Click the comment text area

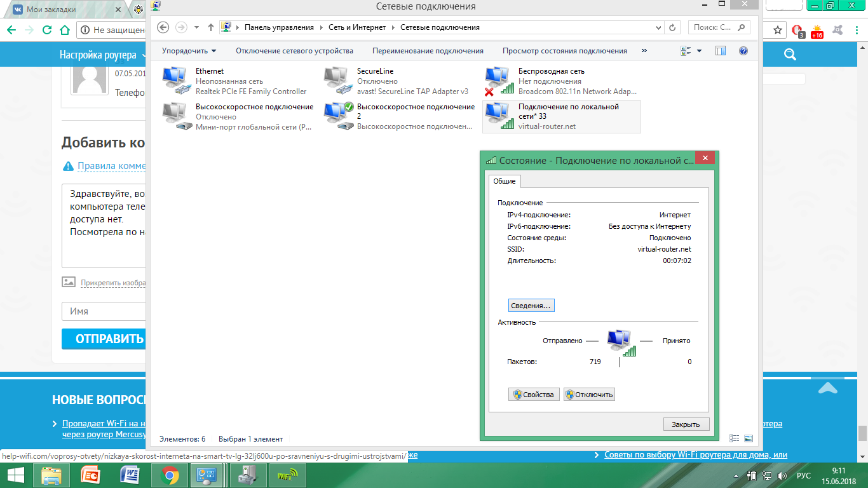click(104, 226)
